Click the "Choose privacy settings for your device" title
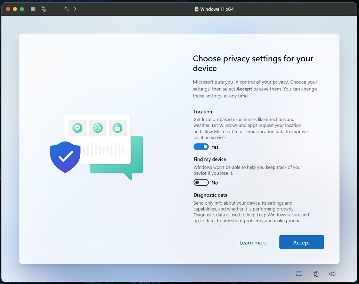Image resolution: width=359 pixels, height=284 pixels. click(x=253, y=63)
